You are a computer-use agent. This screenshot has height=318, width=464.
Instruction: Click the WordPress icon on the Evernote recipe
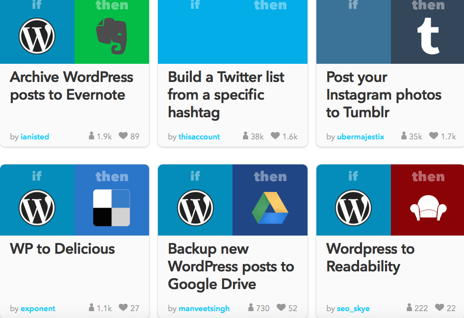point(37,36)
